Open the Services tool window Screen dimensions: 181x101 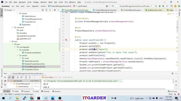pyautogui.click(x=56, y=91)
